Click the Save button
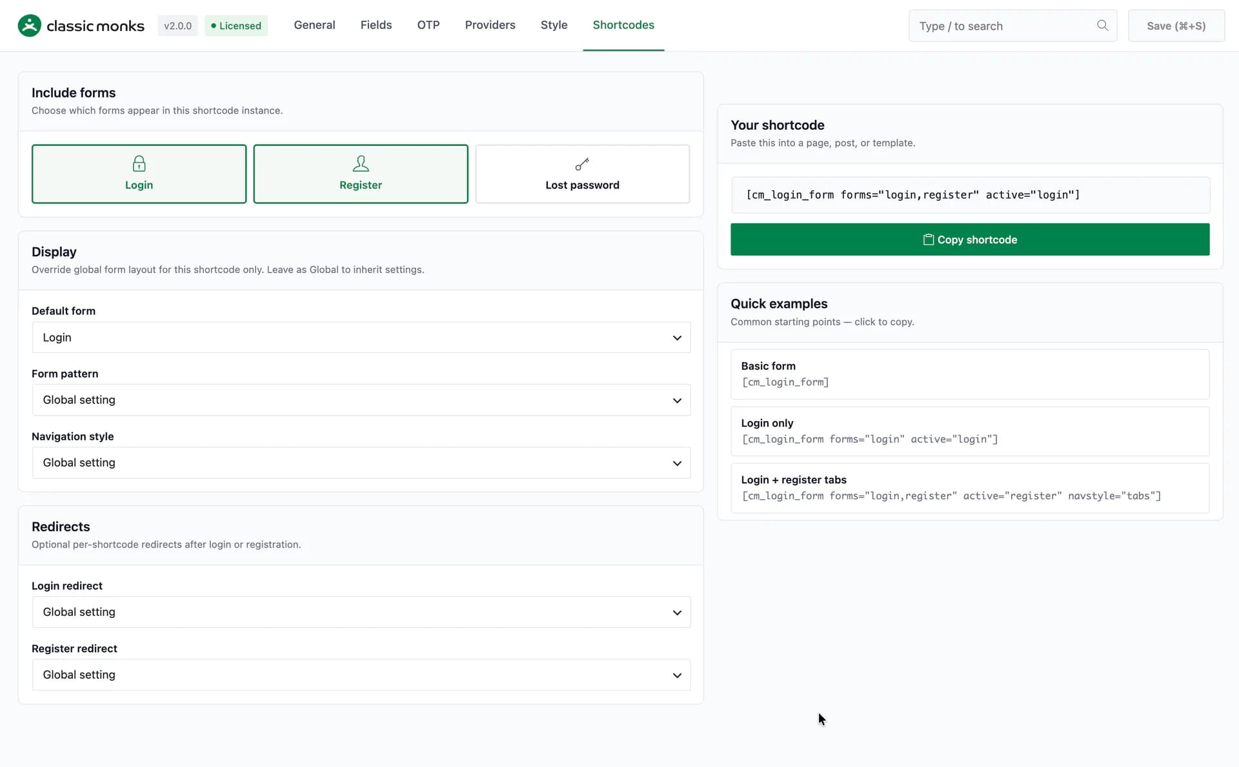The width and height of the screenshot is (1239, 767). [1176, 26]
